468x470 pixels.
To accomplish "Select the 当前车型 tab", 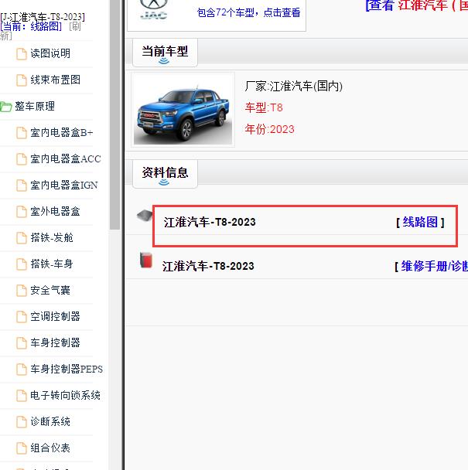I will [165, 53].
